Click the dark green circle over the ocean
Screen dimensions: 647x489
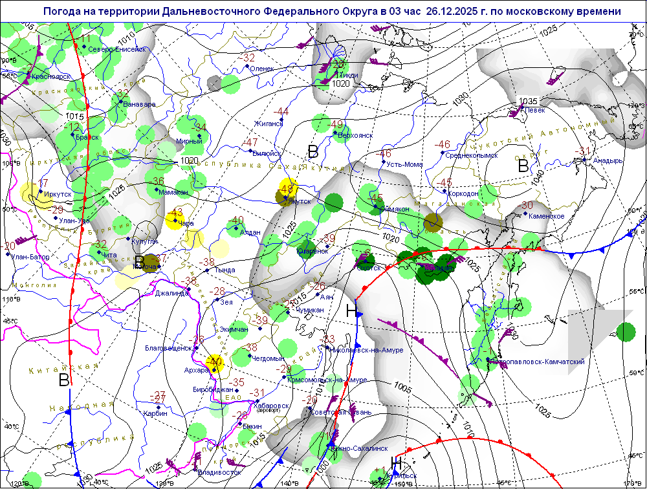626,332
